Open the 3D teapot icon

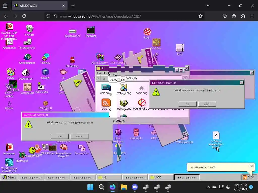coord(63,74)
